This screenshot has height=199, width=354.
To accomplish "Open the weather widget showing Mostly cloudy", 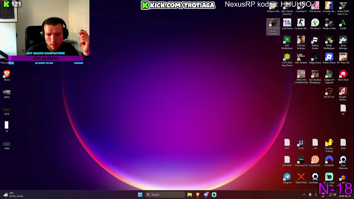I will click(14, 195).
